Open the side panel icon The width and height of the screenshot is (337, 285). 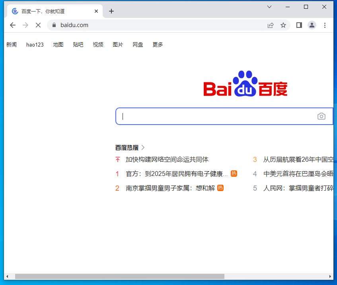pyautogui.click(x=299, y=25)
